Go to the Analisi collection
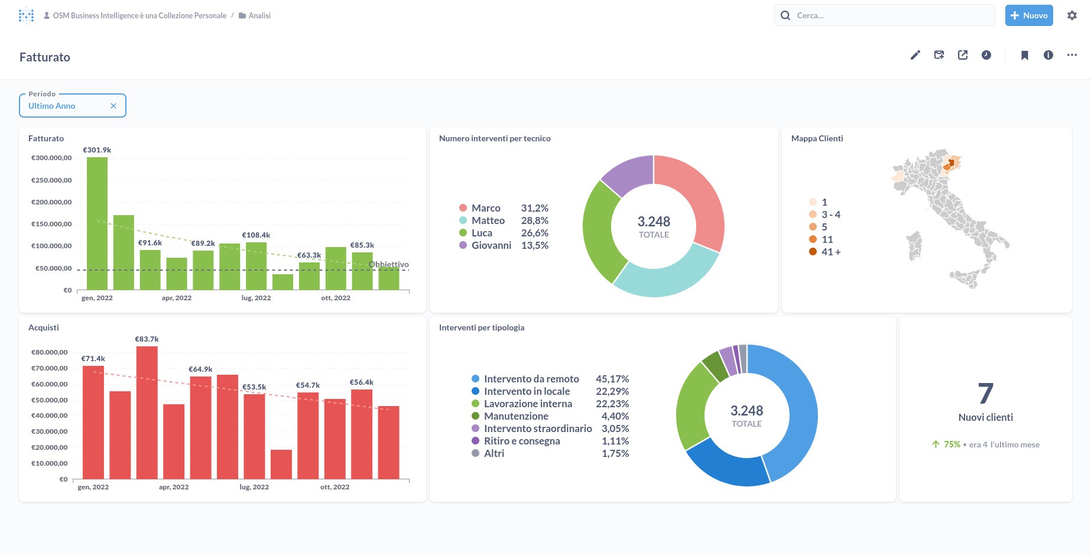The image size is (1091, 555). tap(259, 16)
